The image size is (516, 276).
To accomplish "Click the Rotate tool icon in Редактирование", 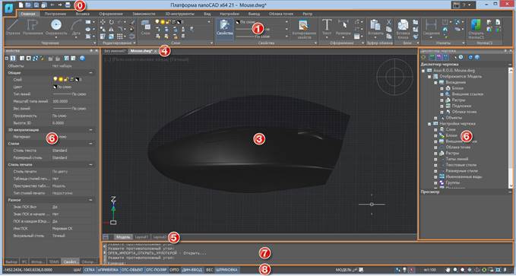I will (112, 22).
